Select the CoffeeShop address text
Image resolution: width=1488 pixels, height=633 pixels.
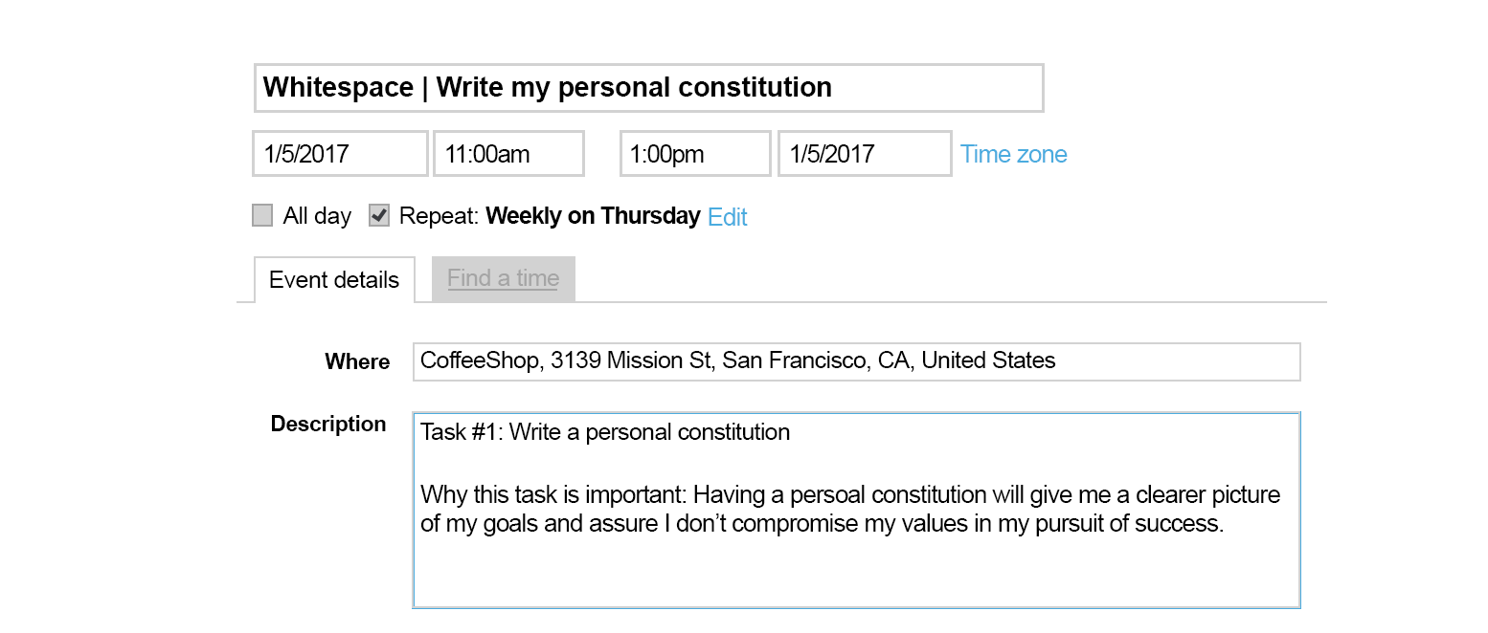[735, 360]
